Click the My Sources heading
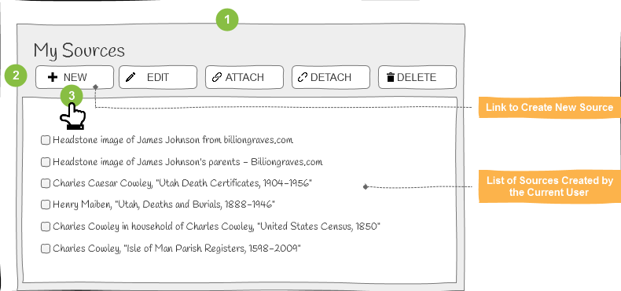Image resolution: width=621 pixels, height=291 pixels. coord(79,51)
